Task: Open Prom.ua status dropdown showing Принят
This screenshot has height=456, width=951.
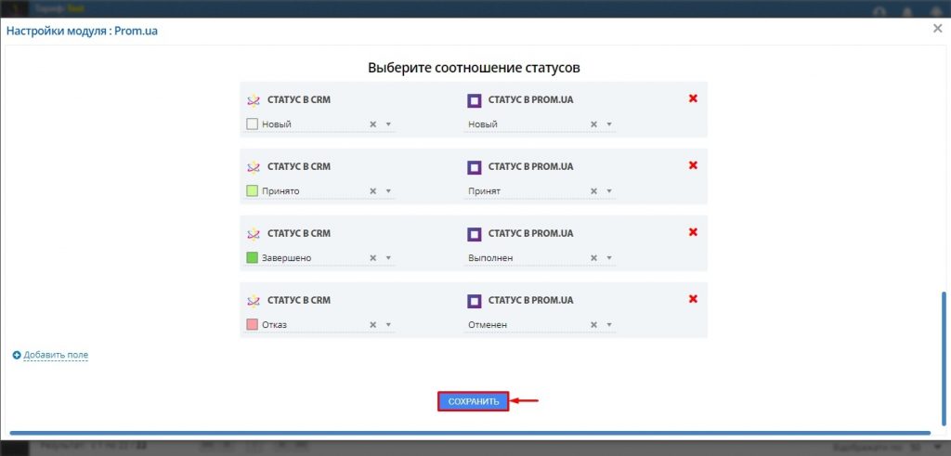Action: click(609, 191)
